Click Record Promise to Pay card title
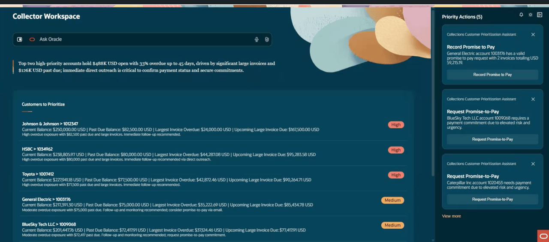 pyautogui.click(x=471, y=47)
